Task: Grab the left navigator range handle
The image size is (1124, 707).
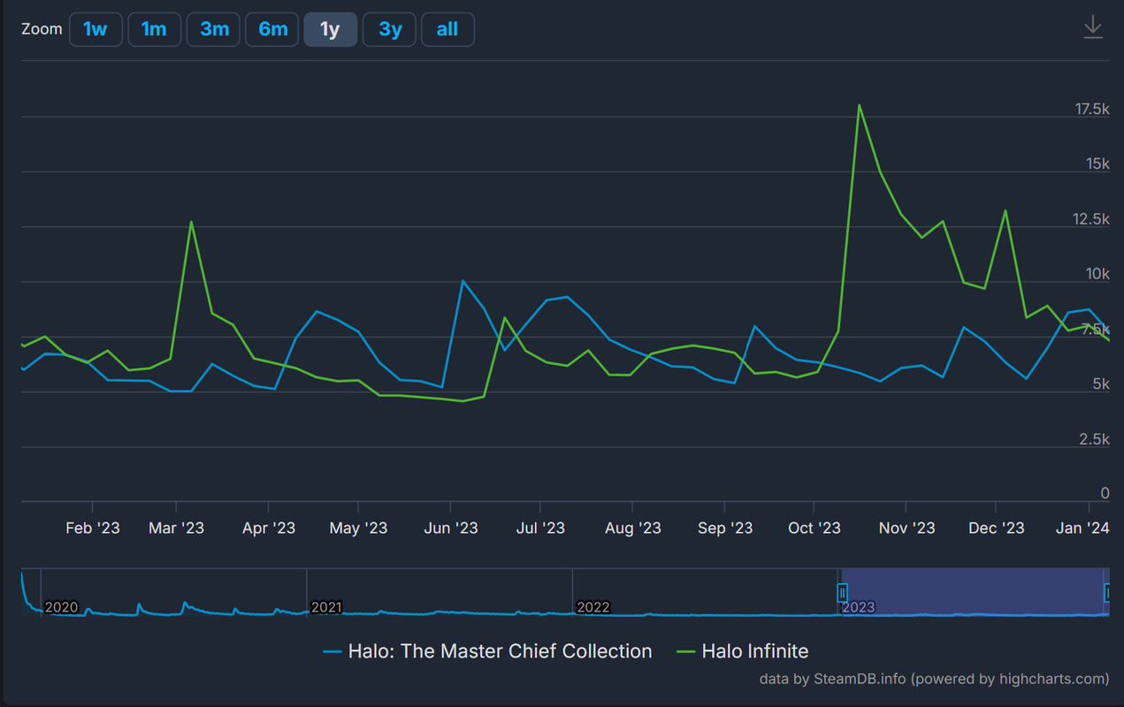Action: click(x=842, y=592)
